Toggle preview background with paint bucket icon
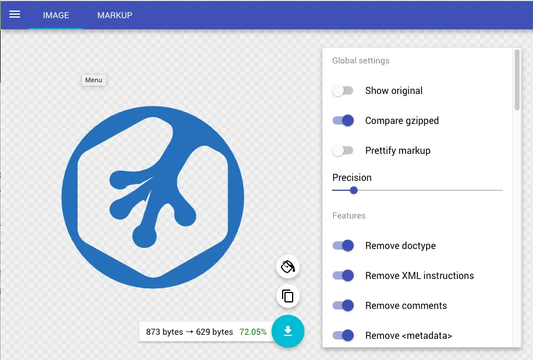Screen dimensions: 533x360 [x=288, y=267]
